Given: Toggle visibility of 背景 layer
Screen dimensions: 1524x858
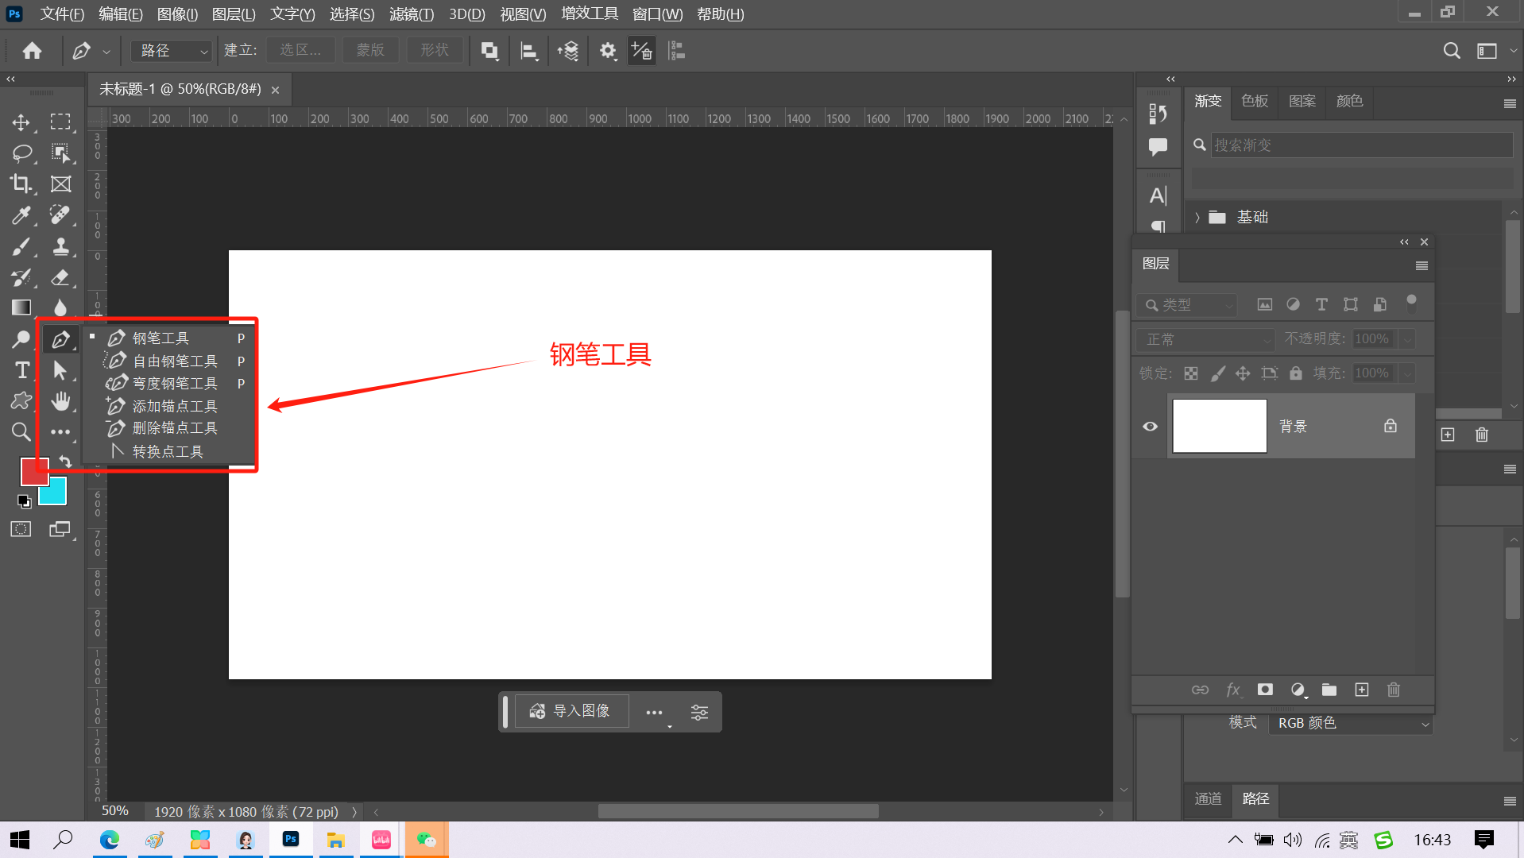Looking at the screenshot, I should [x=1150, y=427].
